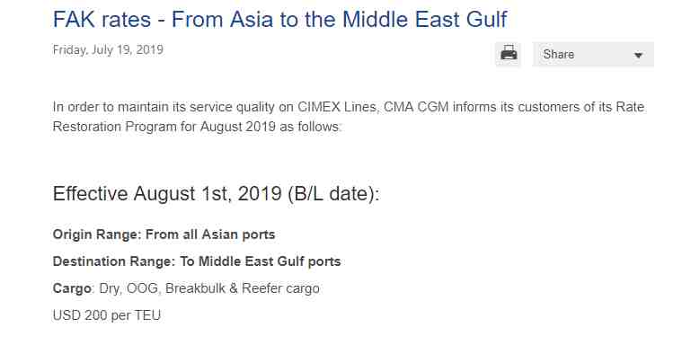This screenshot has height=345, width=682.
Task: Click the USD 200 per TEU line
Action: click(107, 315)
